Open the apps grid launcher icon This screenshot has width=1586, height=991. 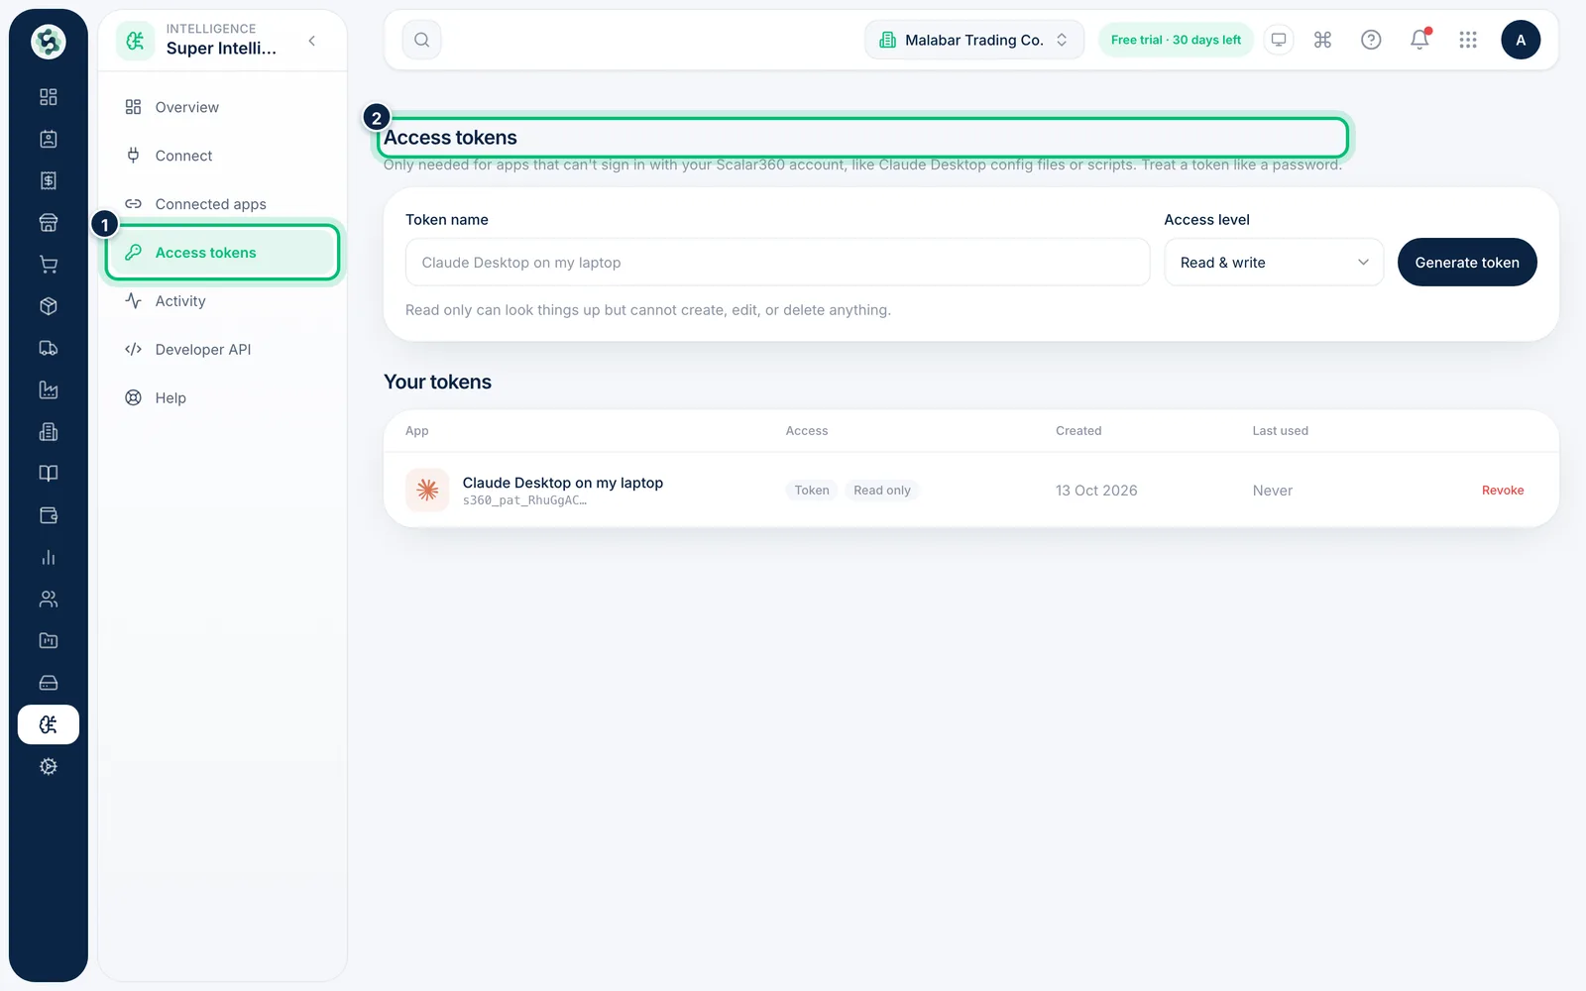[x=1468, y=40]
